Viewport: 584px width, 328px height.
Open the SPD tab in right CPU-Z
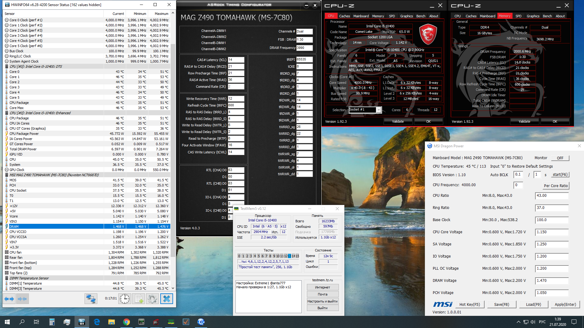[x=518, y=16]
